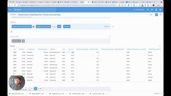The image size is (171, 96).
Task: Open the Afghanistan Pol pdf download
Action: tap(37, 94)
